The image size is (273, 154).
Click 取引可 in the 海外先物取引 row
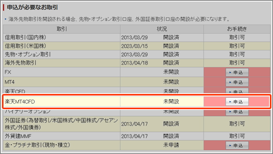point(237,63)
